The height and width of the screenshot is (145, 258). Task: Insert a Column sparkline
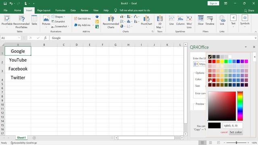[x=180, y=21]
